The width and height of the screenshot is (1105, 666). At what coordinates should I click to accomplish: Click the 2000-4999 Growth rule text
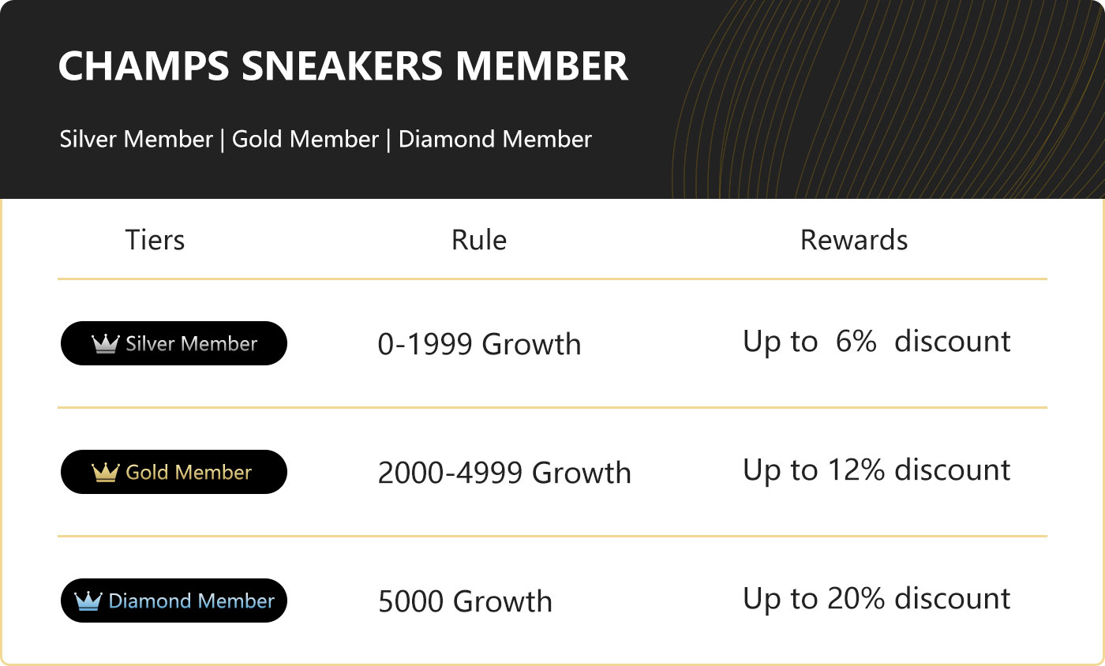[504, 473]
